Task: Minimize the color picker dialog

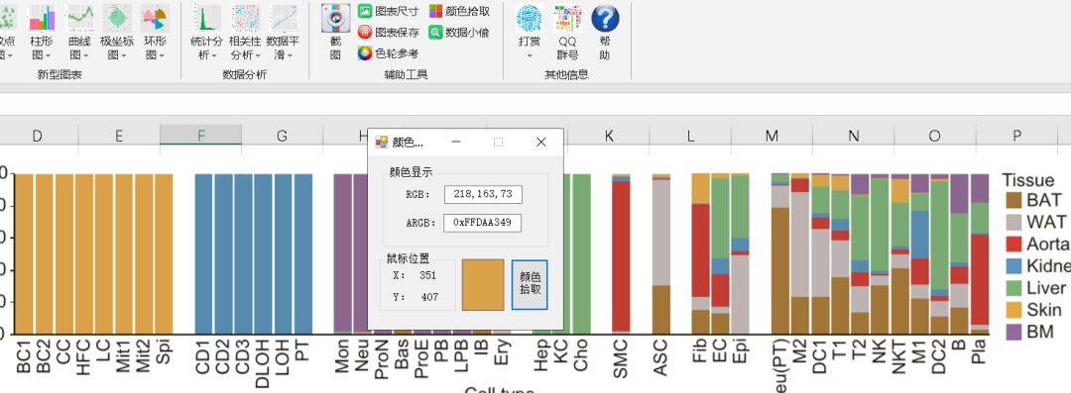Action: coord(456,142)
